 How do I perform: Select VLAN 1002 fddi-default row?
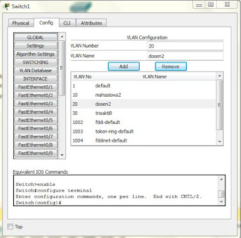click(x=143, y=122)
